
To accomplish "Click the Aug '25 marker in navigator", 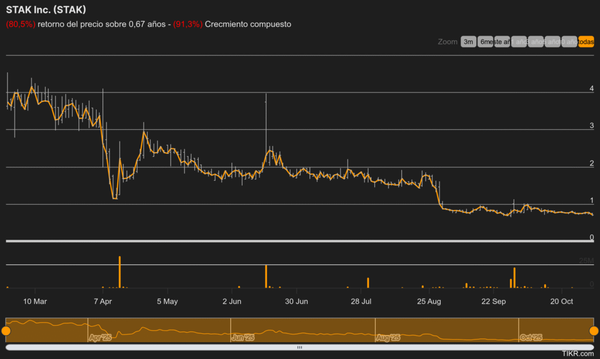I will coord(388,338).
